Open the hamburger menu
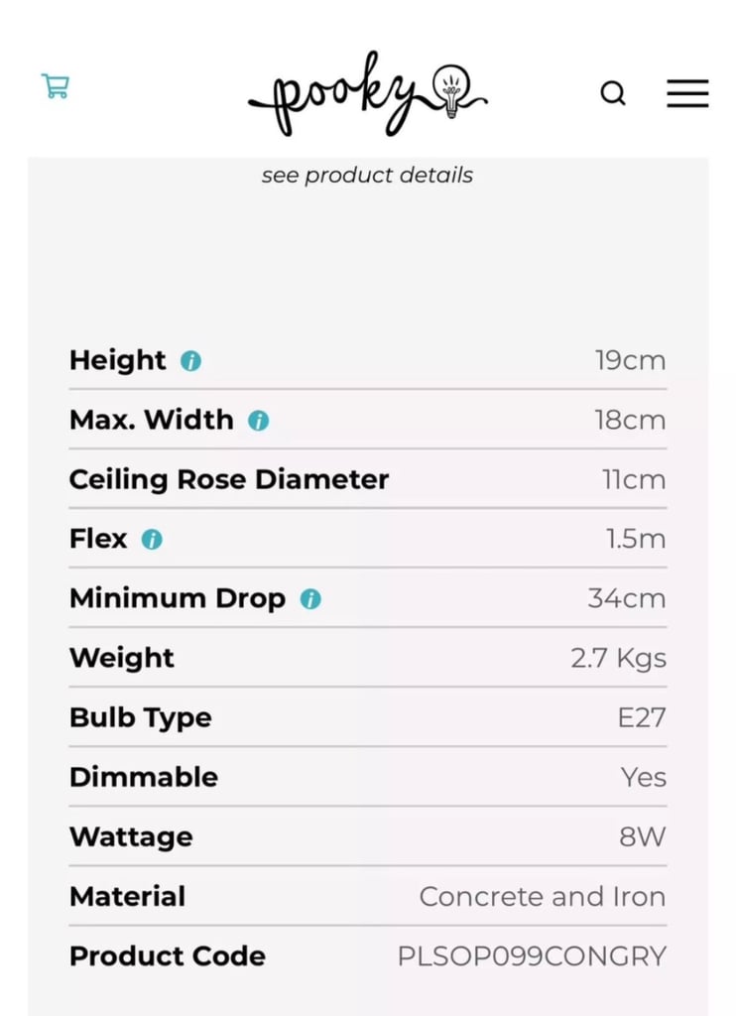The width and height of the screenshot is (736, 1016). click(x=687, y=93)
